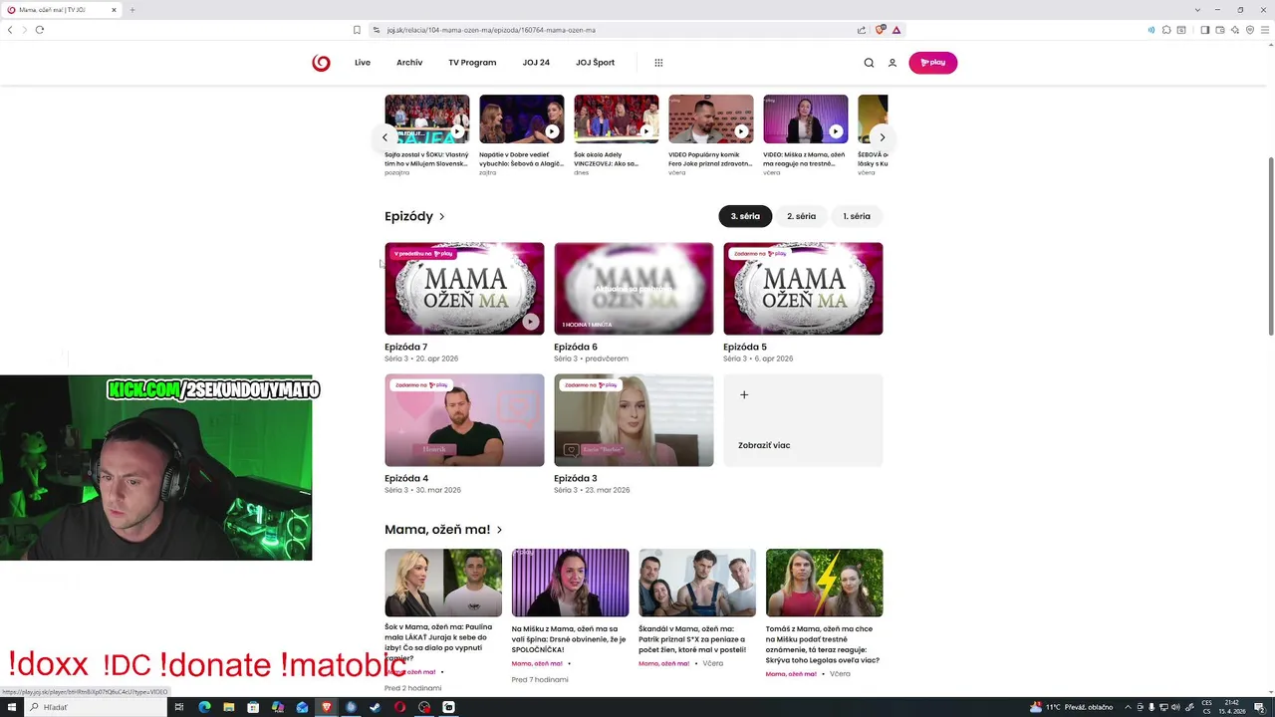Expand Mama, ožeň ma! section heading
Image resolution: width=1275 pixels, height=717 pixels.
[443, 530]
